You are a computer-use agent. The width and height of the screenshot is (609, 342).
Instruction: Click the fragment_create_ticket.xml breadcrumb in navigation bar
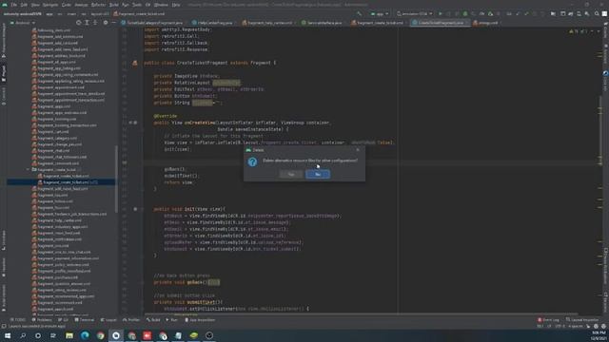point(139,13)
